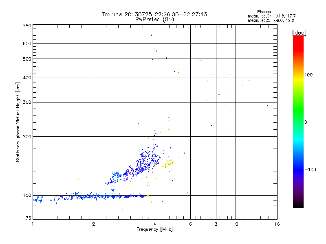
Task: Click the 'Phases' header text
Action: tap(264, 12)
